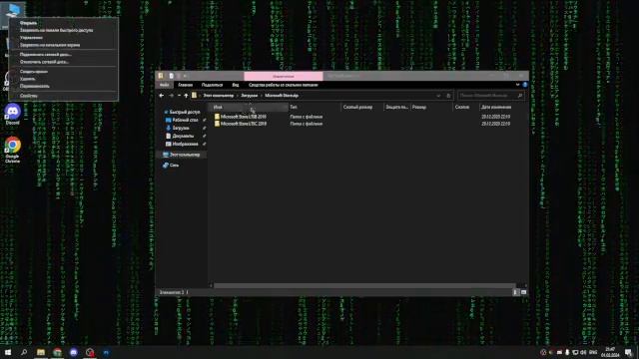This screenshot has width=639, height=359.
Task: Open the Файл ribbon tab
Action: 164,85
